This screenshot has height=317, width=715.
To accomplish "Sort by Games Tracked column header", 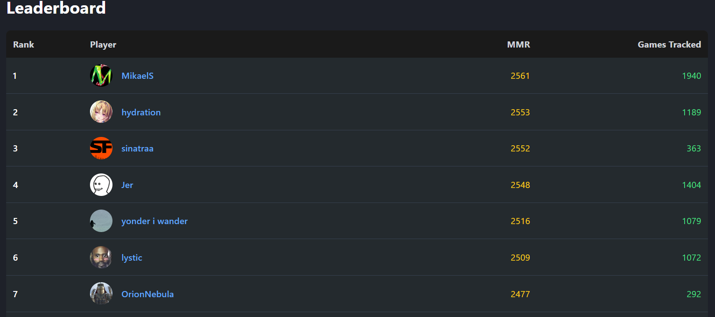I will 669,44.
